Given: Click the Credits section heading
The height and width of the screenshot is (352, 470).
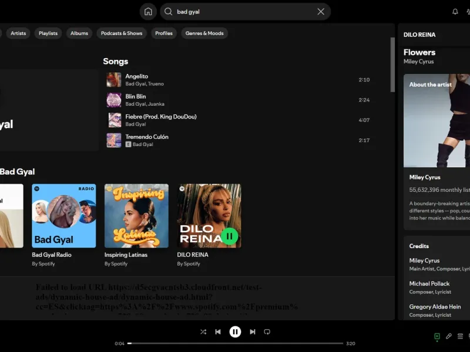Looking at the screenshot, I should coord(419,246).
